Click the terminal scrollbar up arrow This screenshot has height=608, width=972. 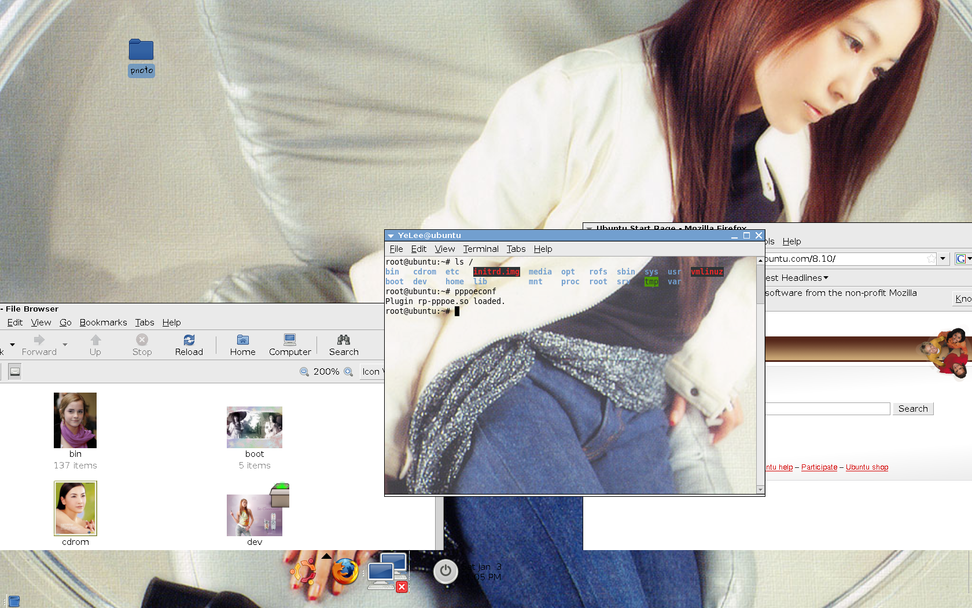pos(760,261)
